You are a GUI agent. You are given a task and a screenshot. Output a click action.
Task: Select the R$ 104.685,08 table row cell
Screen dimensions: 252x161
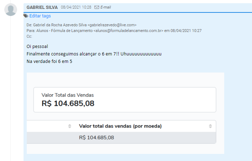click(x=97, y=138)
